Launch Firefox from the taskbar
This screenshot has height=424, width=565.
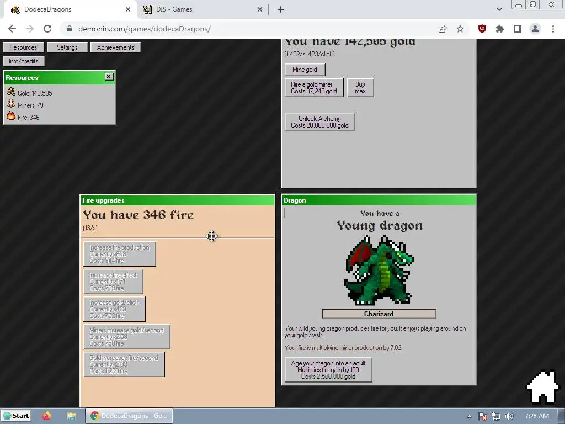(46, 416)
